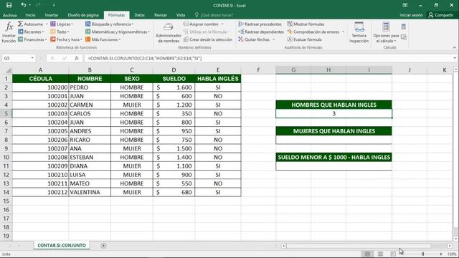Select column D header
This screenshot has width=459, height=258.
[x=174, y=70]
